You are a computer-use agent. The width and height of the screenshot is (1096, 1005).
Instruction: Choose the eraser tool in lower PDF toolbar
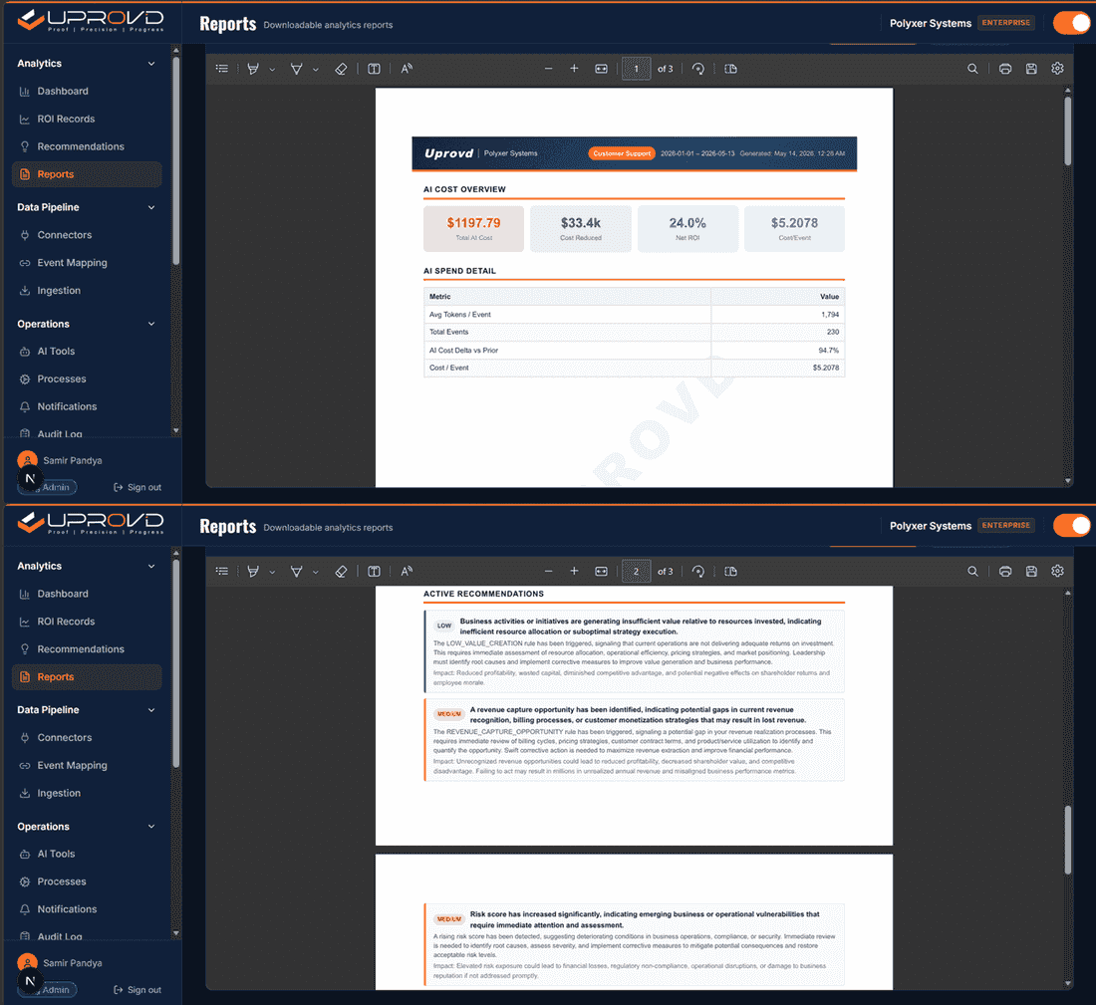(x=341, y=571)
